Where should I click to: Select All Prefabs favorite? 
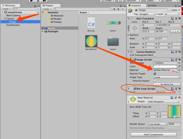pos(56,22)
